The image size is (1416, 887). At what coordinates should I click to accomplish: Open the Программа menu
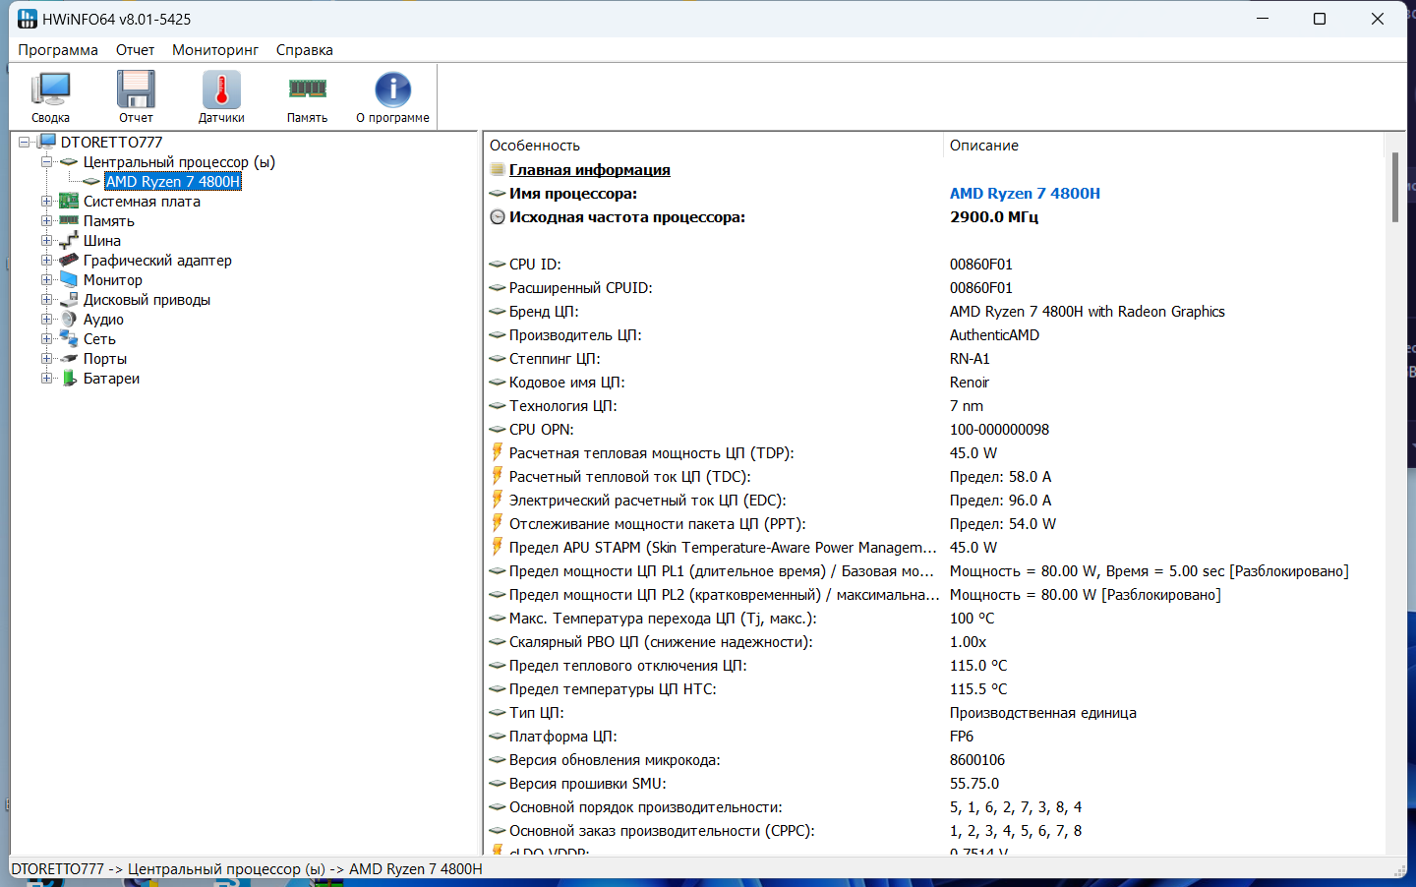point(58,49)
